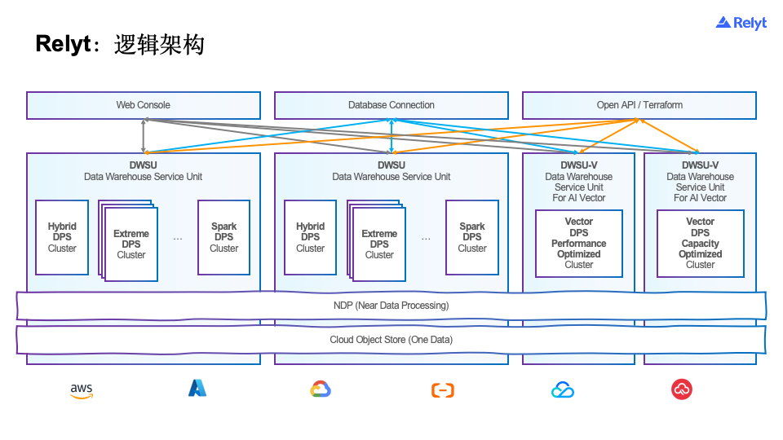Click the Spark DPS Cluster in first DWSU
The height and width of the screenshot is (440, 783).
(223, 237)
